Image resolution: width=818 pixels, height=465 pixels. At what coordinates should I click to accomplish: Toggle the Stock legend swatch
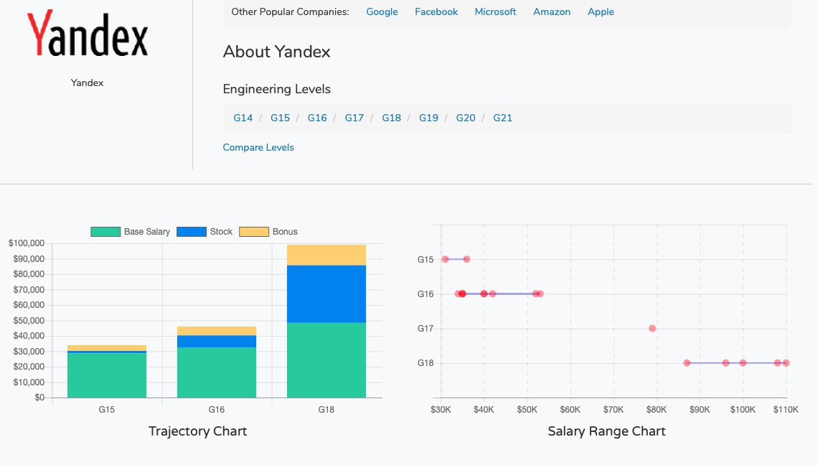point(192,232)
